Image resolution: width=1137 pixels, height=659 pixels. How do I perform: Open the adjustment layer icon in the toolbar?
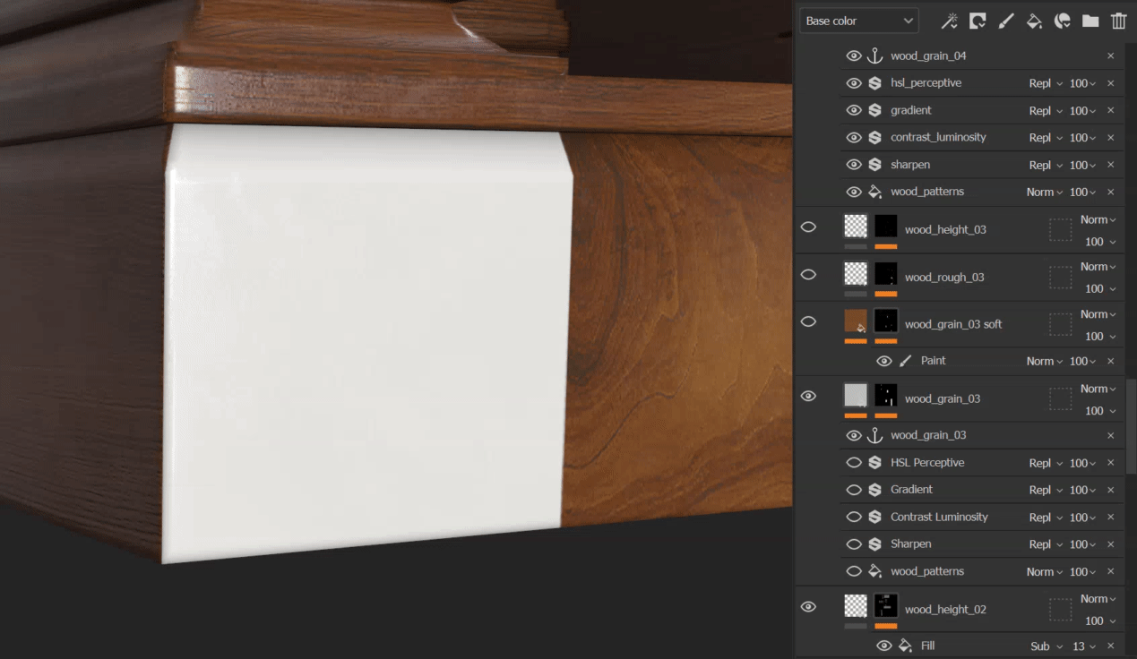[x=1063, y=20]
